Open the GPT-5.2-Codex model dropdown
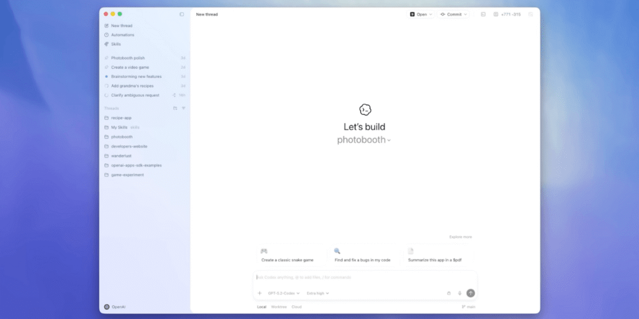 pyautogui.click(x=284, y=293)
